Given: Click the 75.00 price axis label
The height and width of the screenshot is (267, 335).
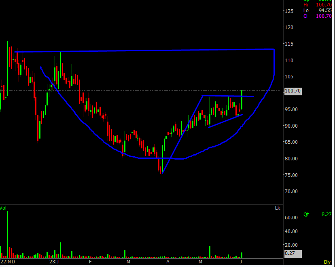Looking at the screenshot, I should [x=291, y=175].
